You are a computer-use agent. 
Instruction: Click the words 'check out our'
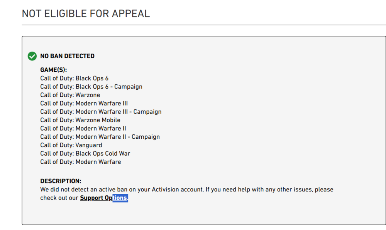click(x=59, y=198)
